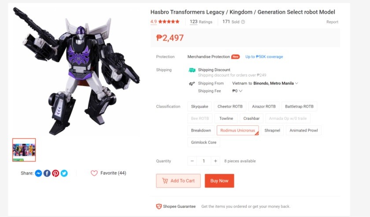Image resolution: width=370 pixels, height=217 pixels.
Task: Expand the Binondo, Metro Manila destination dropdown
Action: pos(296,83)
